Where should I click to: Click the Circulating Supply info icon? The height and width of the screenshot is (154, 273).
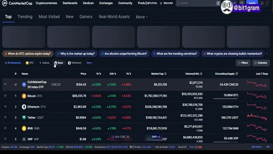click(x=237, y=74)
